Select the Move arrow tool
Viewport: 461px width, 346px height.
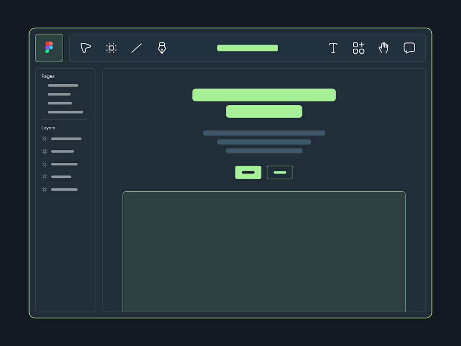(85, 48)
